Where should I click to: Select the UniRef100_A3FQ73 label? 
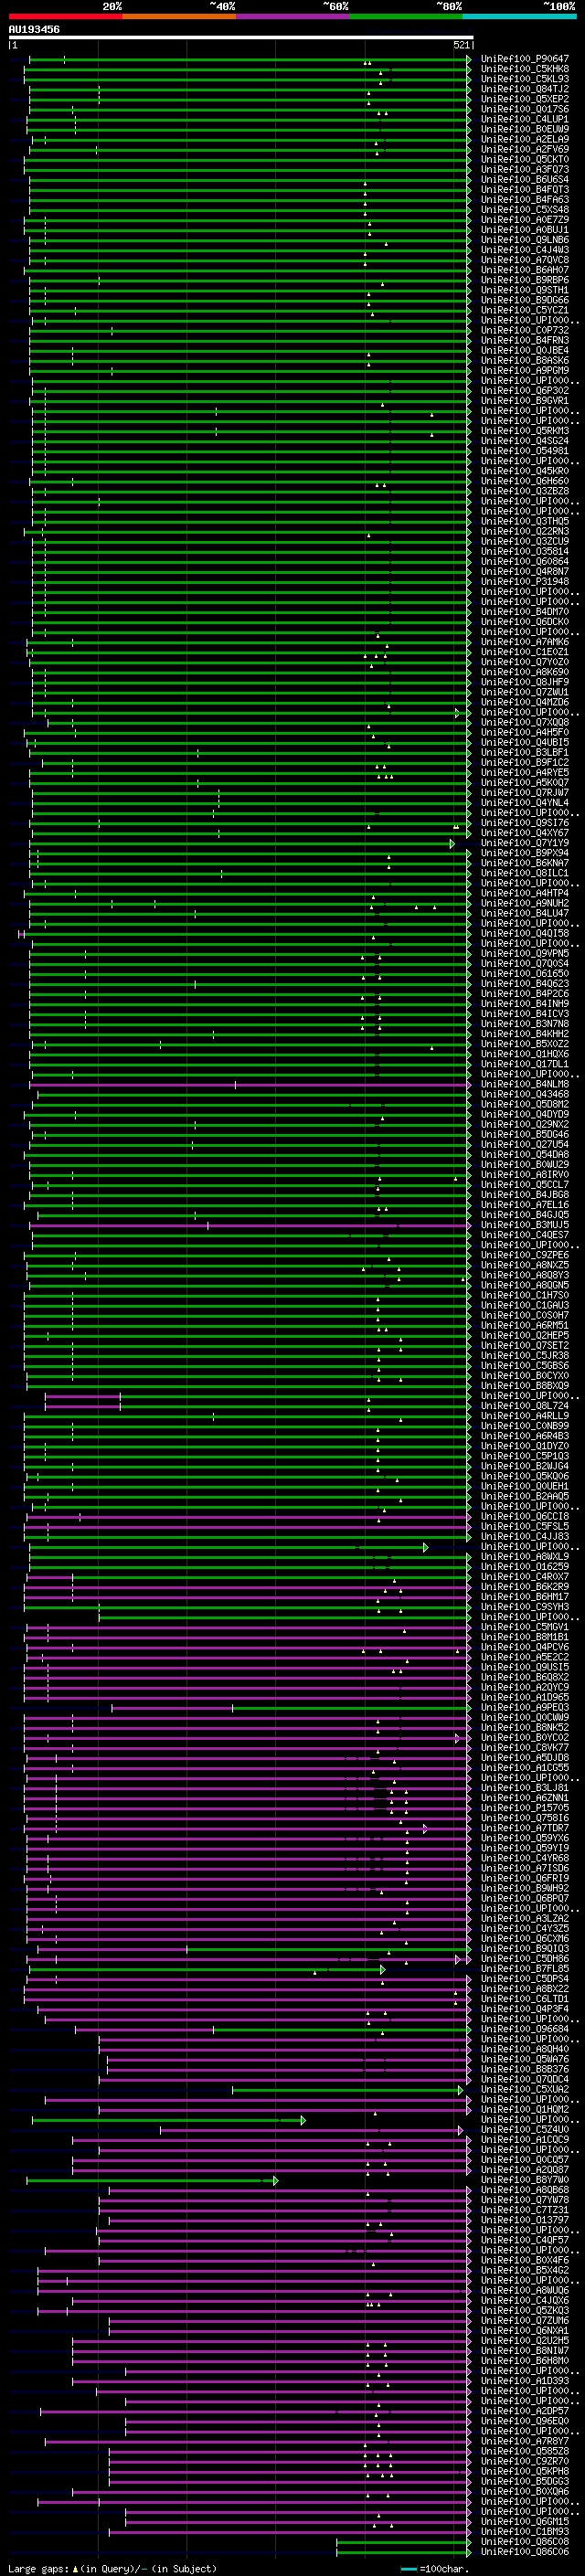(524, 169)
